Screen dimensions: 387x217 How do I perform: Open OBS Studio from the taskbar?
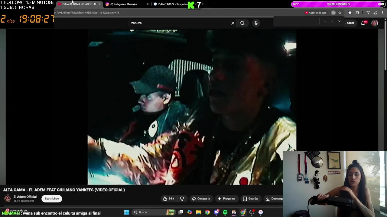(252, 212)
